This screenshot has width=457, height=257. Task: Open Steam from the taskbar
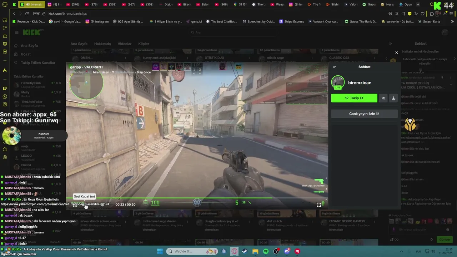[245, 251]
